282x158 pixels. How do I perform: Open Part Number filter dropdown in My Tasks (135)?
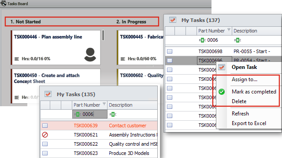coord(104,104)
